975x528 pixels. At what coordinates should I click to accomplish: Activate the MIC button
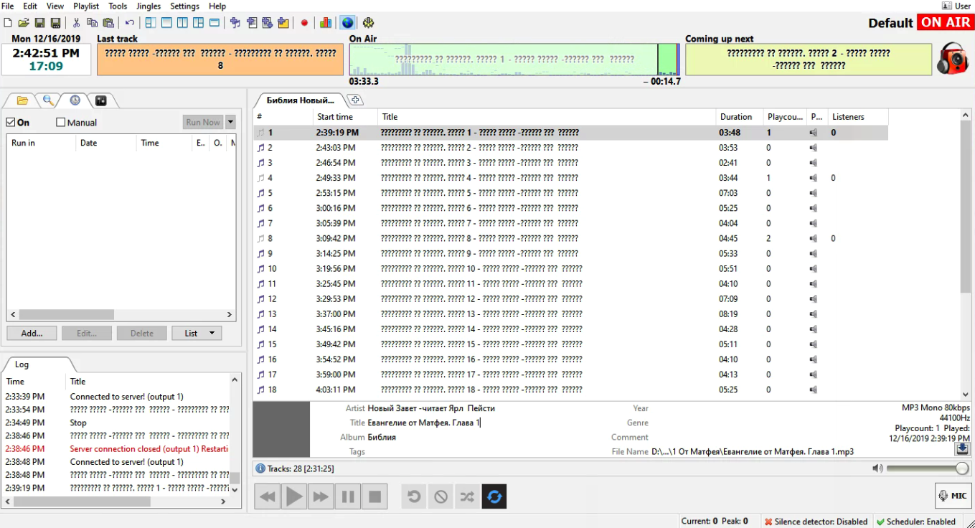[x=953, y=496]
